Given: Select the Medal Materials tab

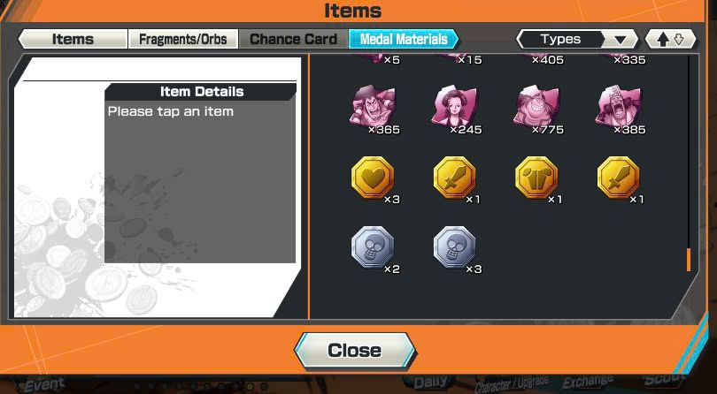Looking at the screenshot, I should point(404,39).
